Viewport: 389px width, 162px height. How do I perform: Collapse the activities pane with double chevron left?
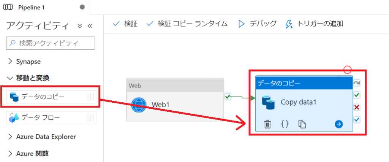(90, 26)
